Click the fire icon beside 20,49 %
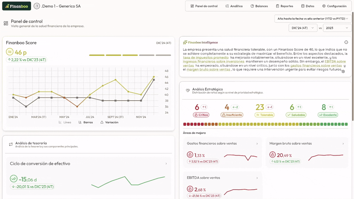The width and height of the screenshot is (354, 199). tap(272, 155)
